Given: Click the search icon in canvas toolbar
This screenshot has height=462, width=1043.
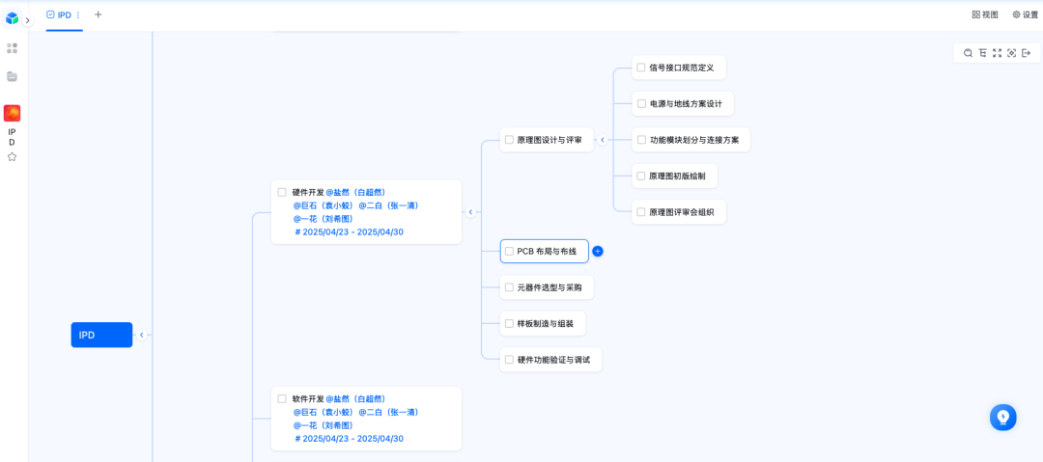Looking at the screenshot, I should click(x=968, y=53).
